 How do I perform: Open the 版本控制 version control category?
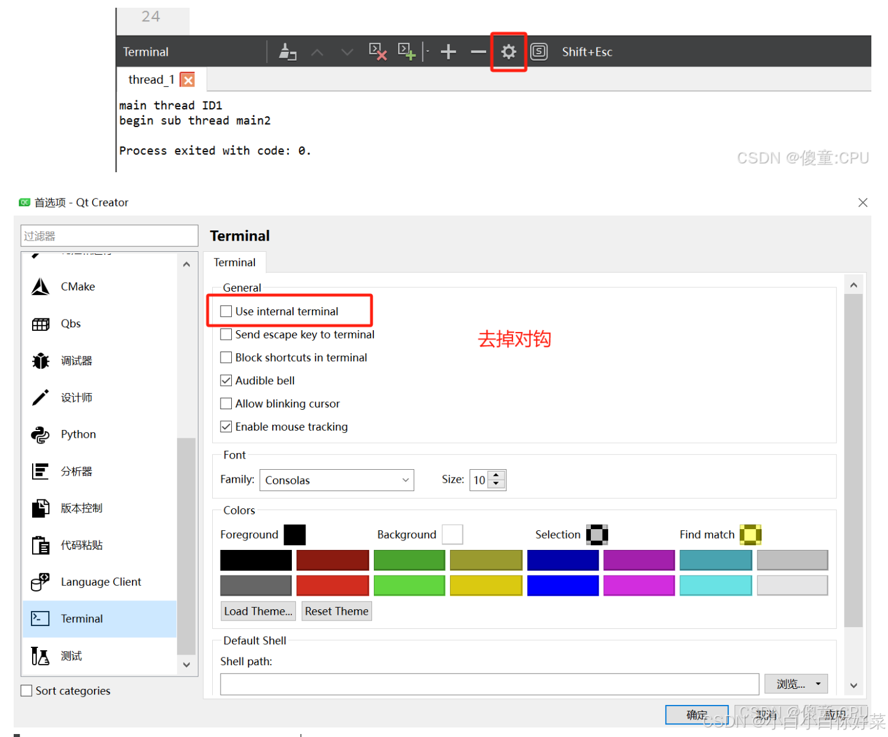pyautogui.click(x=99, y=508)
